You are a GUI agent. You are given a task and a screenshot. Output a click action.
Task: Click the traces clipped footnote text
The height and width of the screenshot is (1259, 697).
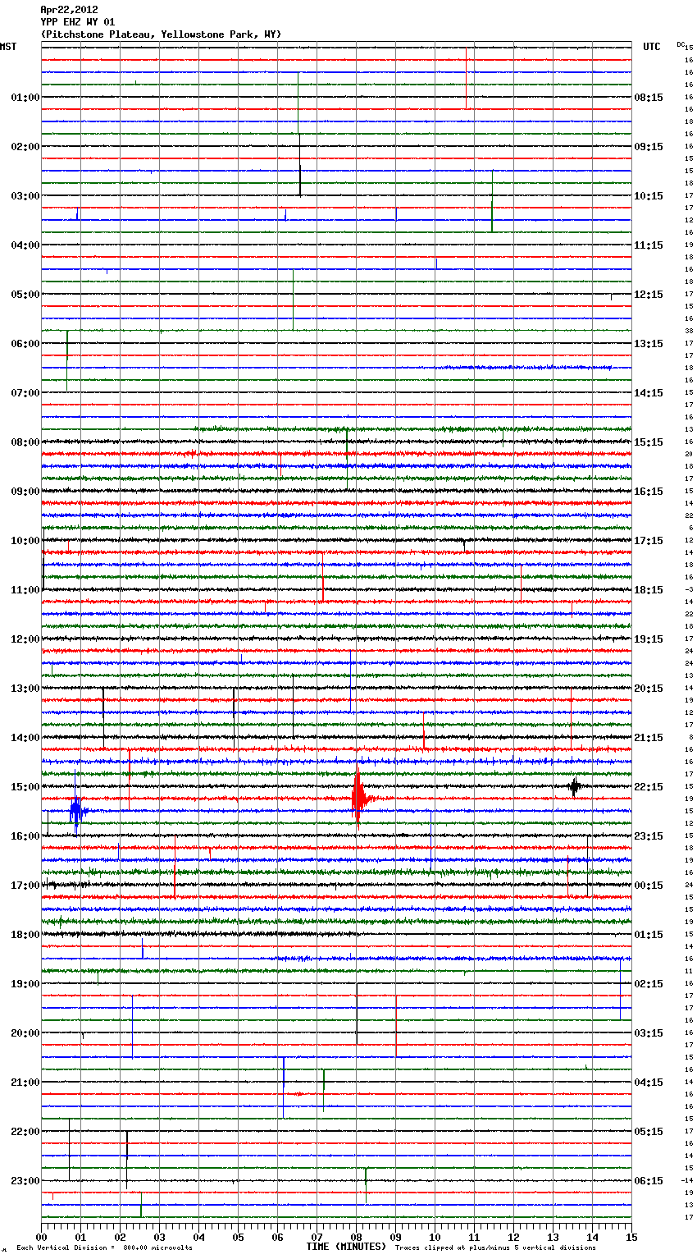coord(495,1248)
